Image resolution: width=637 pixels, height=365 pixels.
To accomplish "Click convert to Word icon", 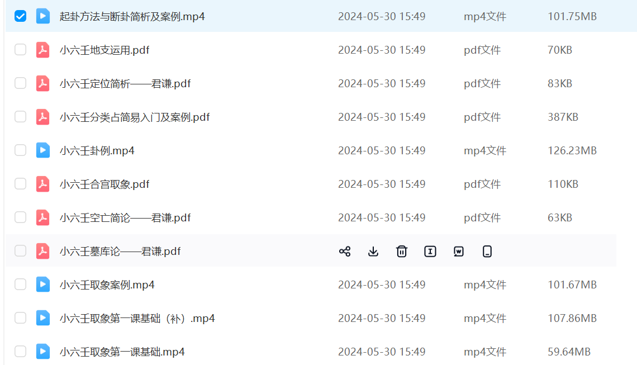I will [x=459, y=252].
